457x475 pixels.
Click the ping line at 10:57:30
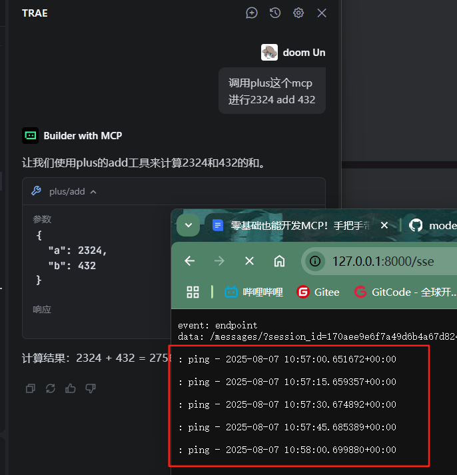click(x=287, y=405)
